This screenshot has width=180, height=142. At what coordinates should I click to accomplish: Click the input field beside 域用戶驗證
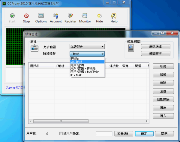coord(104,134)
